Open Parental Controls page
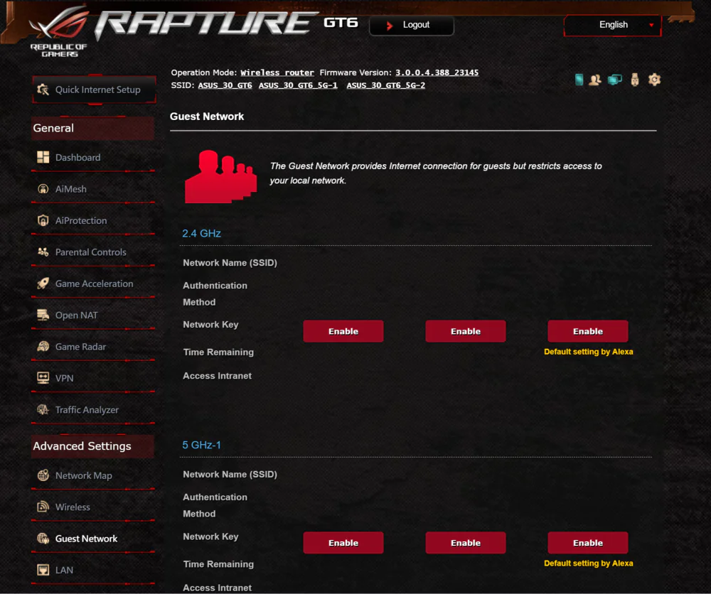711x594 pixels. click(93, 252)
